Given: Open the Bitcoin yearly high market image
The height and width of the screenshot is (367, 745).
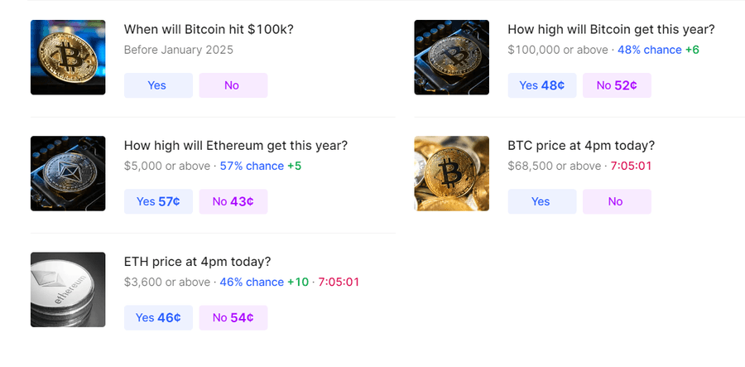Looking at the screenshot, I should (451, 57).
